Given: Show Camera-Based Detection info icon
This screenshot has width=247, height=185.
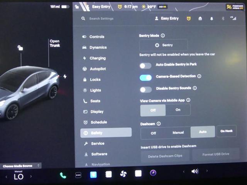Looking at the screenshot, I should click(199, 76).
